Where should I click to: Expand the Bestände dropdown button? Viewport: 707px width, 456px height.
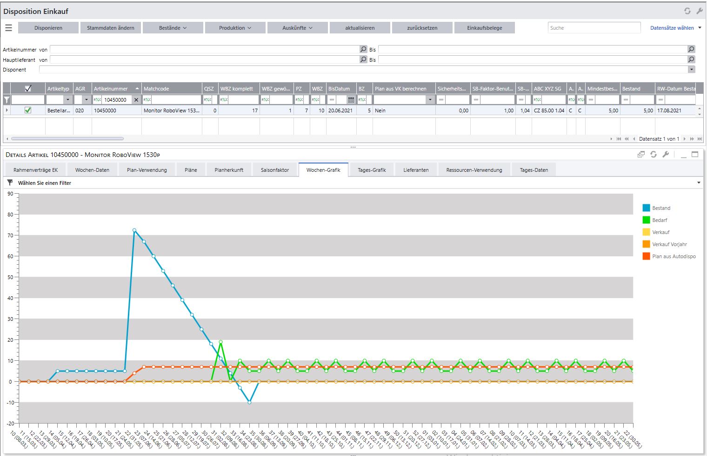(173, 28)
